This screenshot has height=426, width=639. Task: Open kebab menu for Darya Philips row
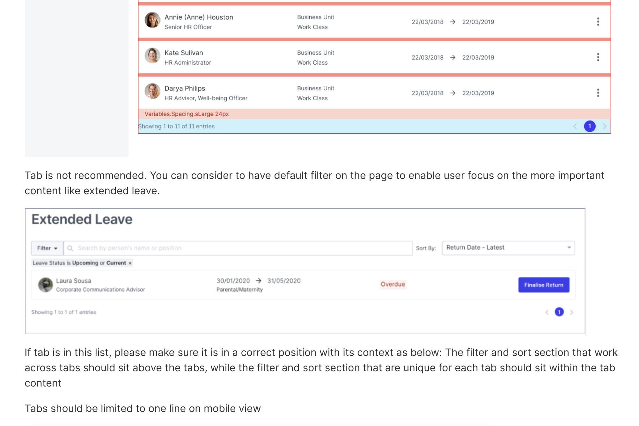coord(598,93)
